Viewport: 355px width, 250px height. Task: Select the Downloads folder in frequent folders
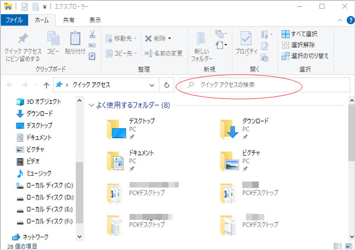click(245, 129)
